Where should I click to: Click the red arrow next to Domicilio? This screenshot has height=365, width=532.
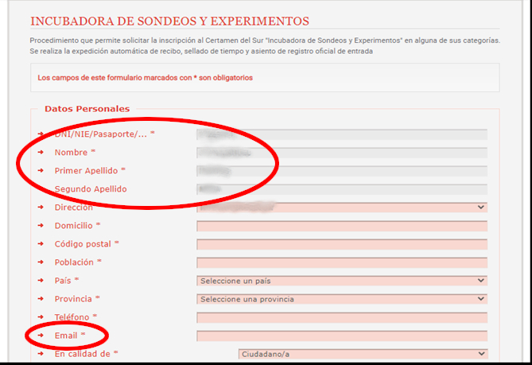click(x=41, y=226)
